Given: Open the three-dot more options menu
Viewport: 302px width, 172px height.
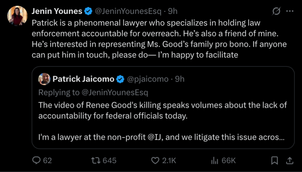Looking at the screenshot, I should 290,11.
